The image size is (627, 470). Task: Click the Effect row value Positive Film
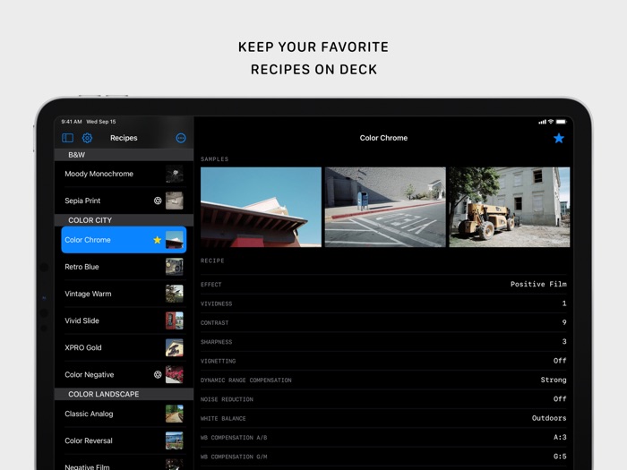pyautogui.click(x=538, y=284)
